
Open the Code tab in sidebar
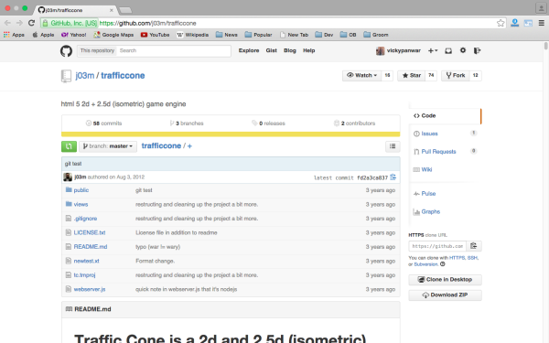[445, 116]
